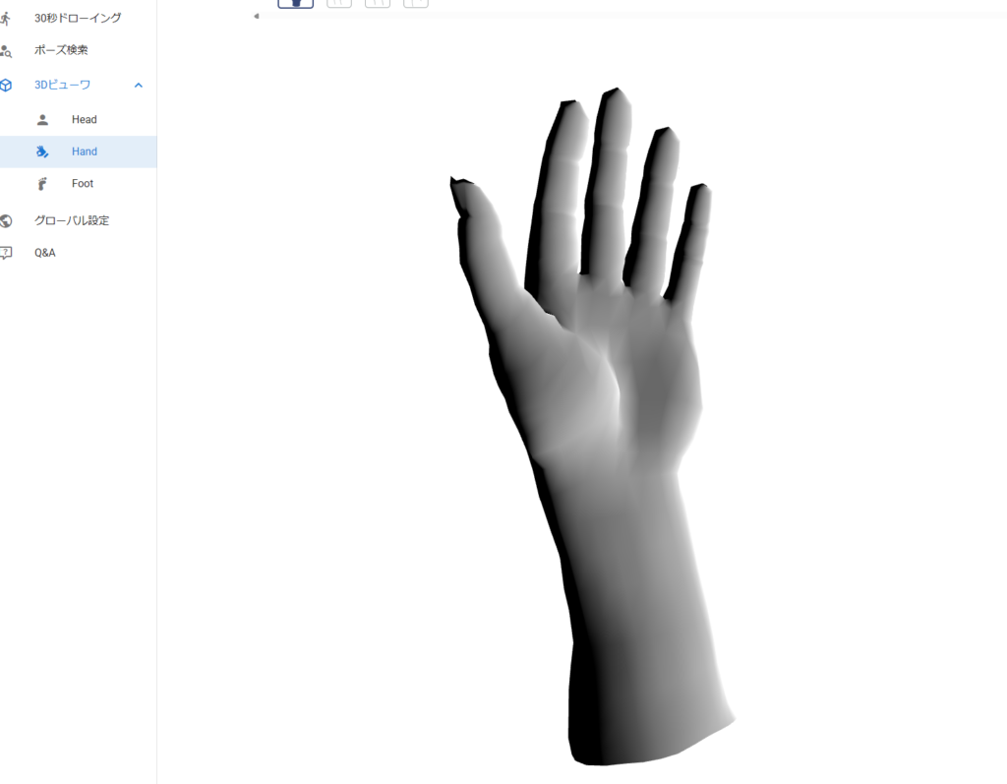Click the pose search person-magnifier icon
Image resolution: width=1007 pixels, height=784 pixels.
(x=6, y=50)
